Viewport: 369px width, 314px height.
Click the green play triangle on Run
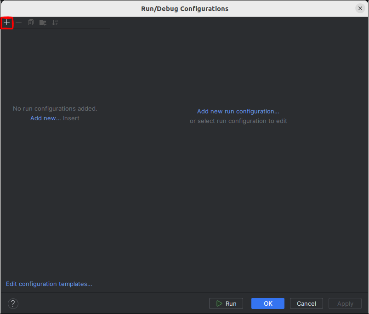(219, 303)
